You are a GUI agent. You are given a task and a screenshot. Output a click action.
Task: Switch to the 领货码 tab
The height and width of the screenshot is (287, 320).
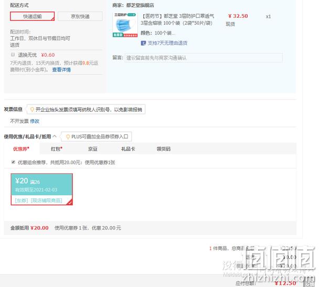pos(164,149)
